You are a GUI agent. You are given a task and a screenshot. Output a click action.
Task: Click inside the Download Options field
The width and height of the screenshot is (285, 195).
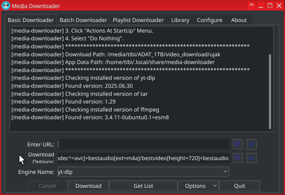pos(143,158)
